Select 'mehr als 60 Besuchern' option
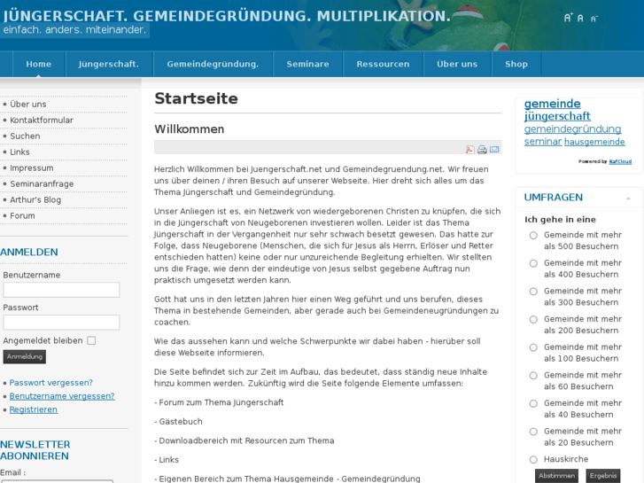 (x=533, y=375)
